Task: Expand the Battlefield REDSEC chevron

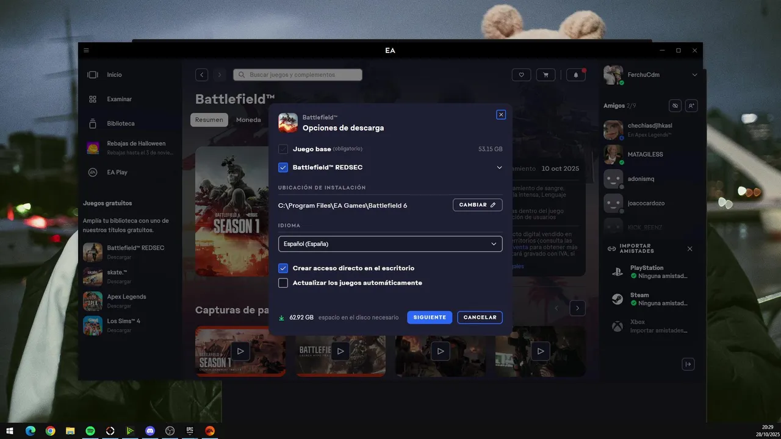Action: [x=499, y=167]
